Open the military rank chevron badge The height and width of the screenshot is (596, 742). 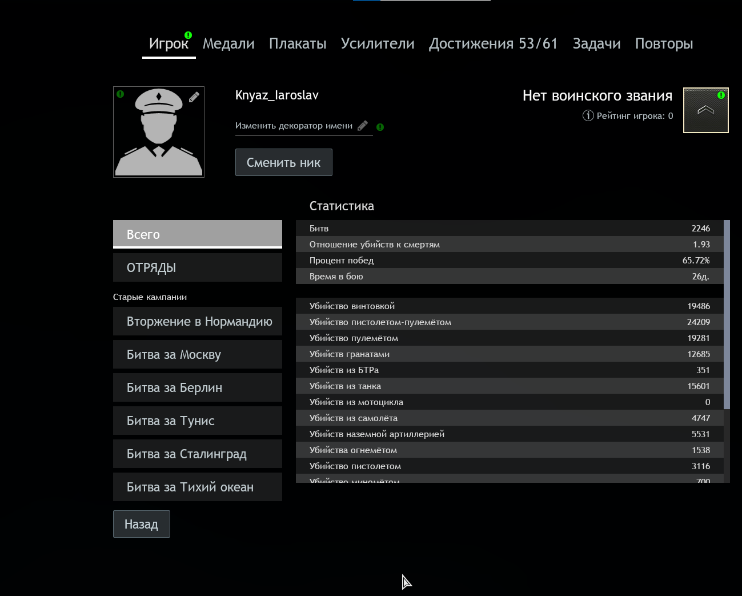[x=705, y=110]
